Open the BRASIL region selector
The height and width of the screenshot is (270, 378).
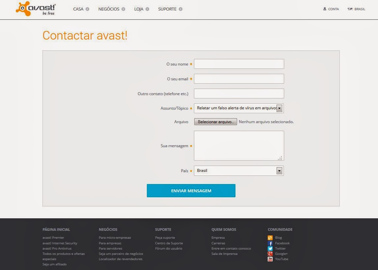(x=360, y=9)
